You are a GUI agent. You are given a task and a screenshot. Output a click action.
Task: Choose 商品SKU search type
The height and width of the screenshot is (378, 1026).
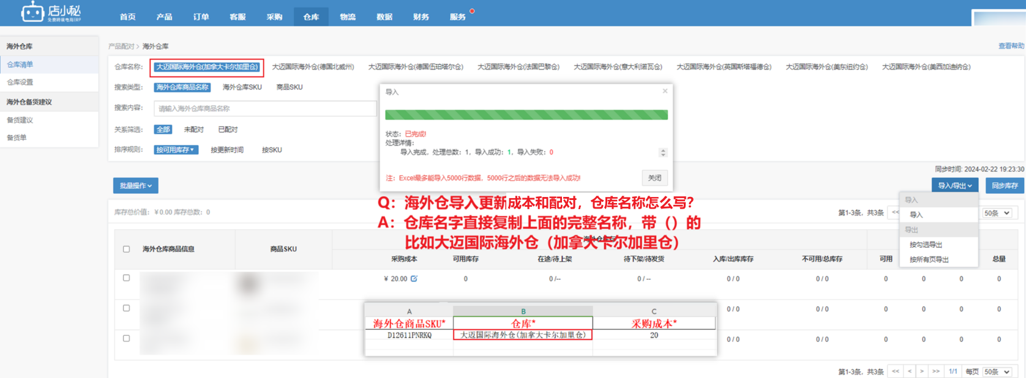[289, 87]
